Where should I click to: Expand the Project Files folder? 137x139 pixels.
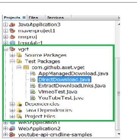tap(12, 116)
